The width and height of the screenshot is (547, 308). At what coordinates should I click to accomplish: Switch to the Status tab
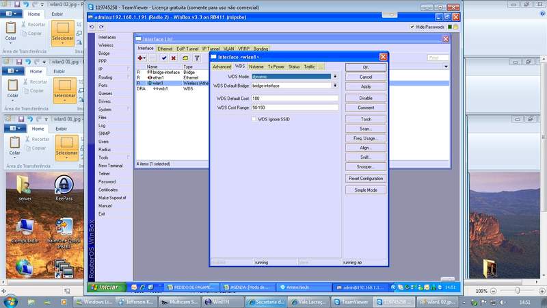tap(294, 66)
